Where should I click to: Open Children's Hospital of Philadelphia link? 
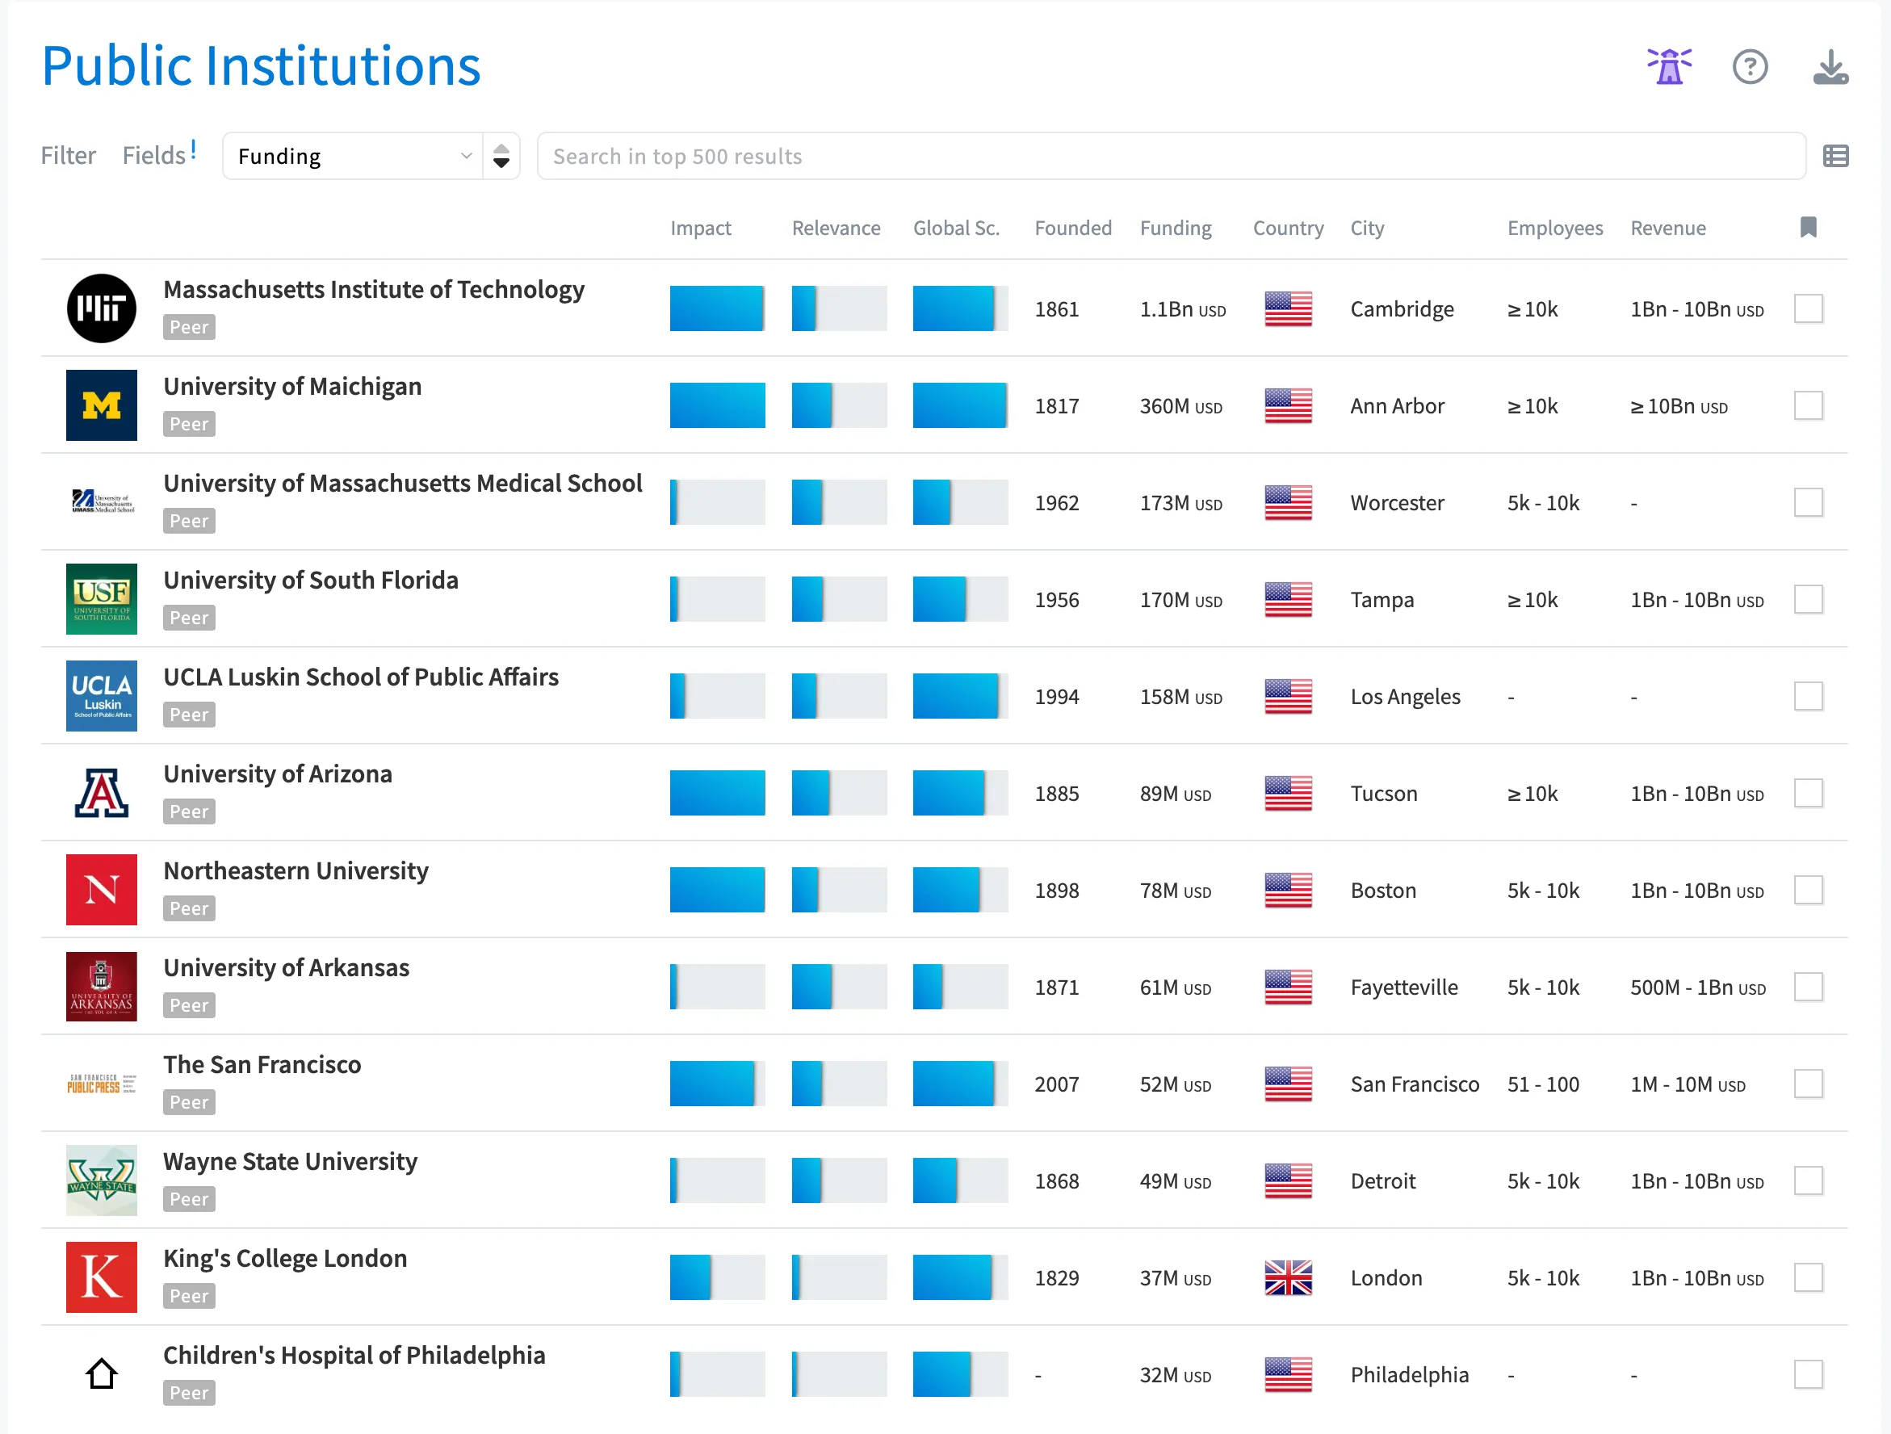coord(354,1355)
